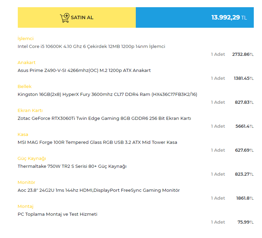Open Intel Core i5 10600K product link
Screen dimensions: 262x238
point(91,47)
